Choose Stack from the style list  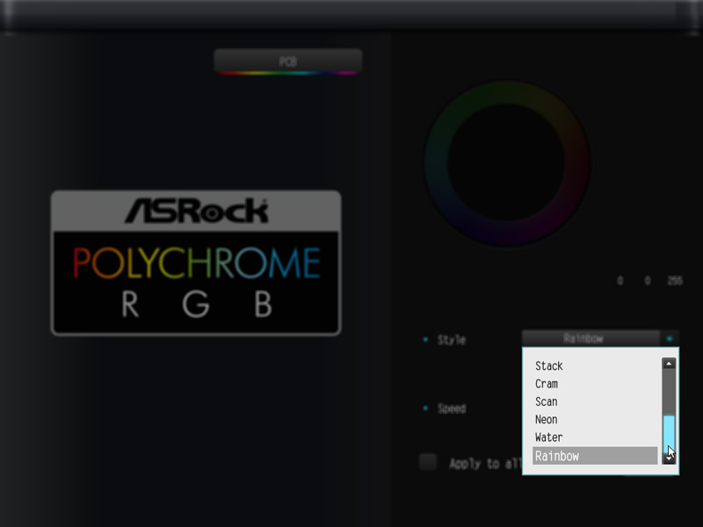point(595,366)
